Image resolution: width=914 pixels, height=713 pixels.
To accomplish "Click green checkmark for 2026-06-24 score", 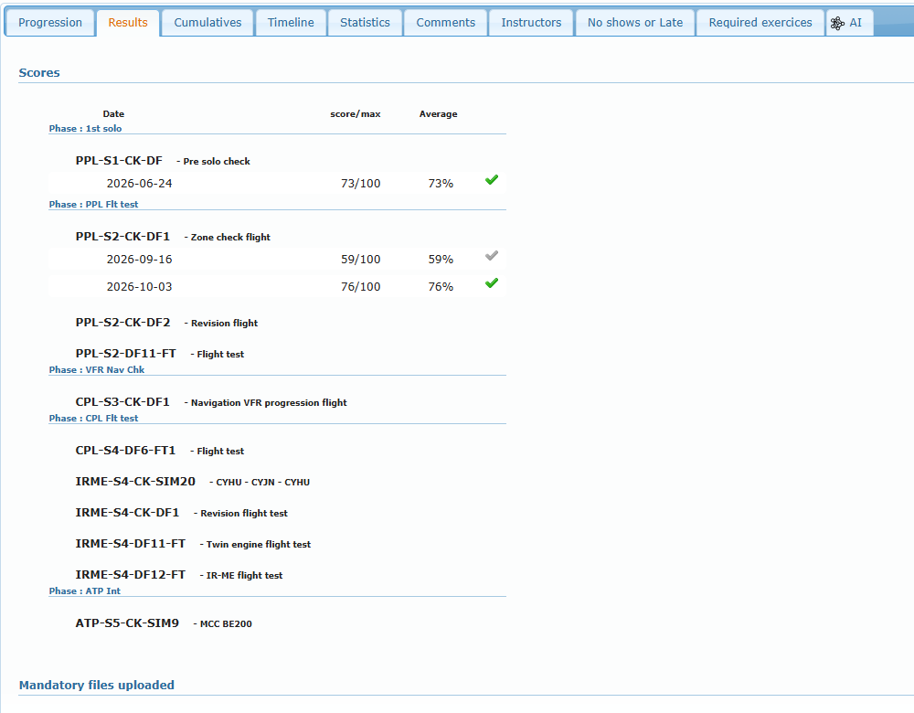I will coord(492,179).
